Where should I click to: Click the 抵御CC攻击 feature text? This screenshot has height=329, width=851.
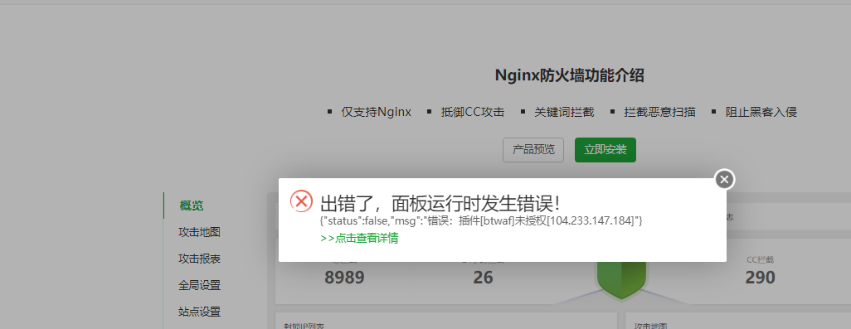473,112
